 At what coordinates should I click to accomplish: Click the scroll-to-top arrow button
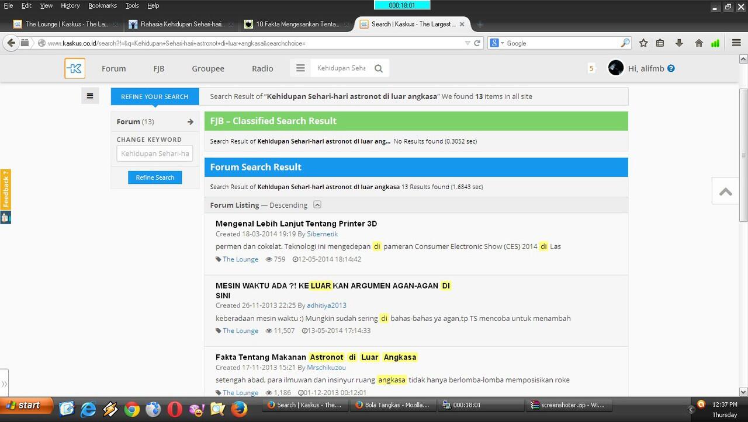point(726,190)
